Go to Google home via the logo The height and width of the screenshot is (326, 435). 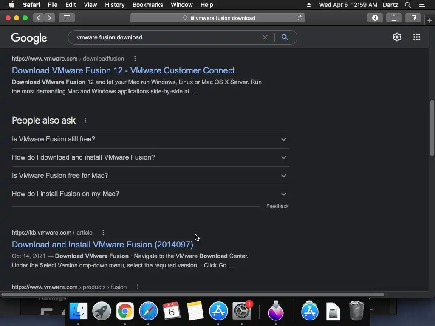point(29,38)
